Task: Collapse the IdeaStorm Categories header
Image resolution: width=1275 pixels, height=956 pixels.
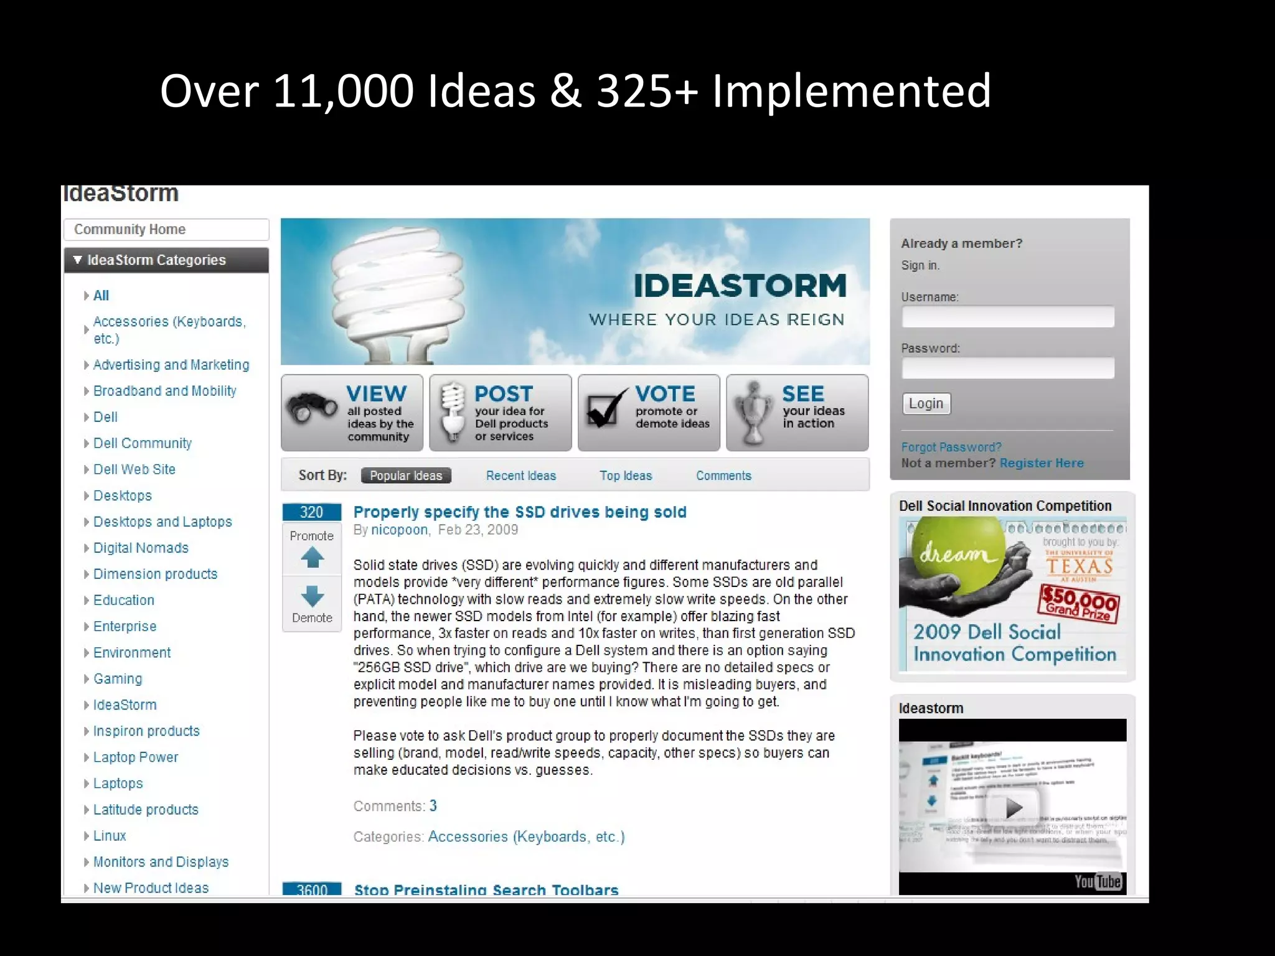Action: click(x=166, y=260)
